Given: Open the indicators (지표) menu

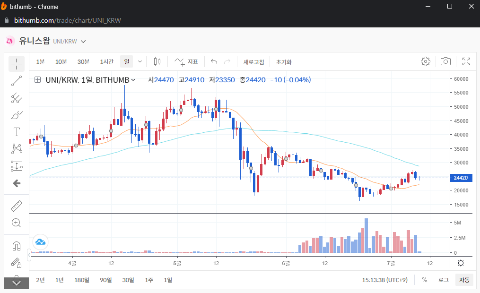Looking at the screenshot, I should tap(186, 62).
